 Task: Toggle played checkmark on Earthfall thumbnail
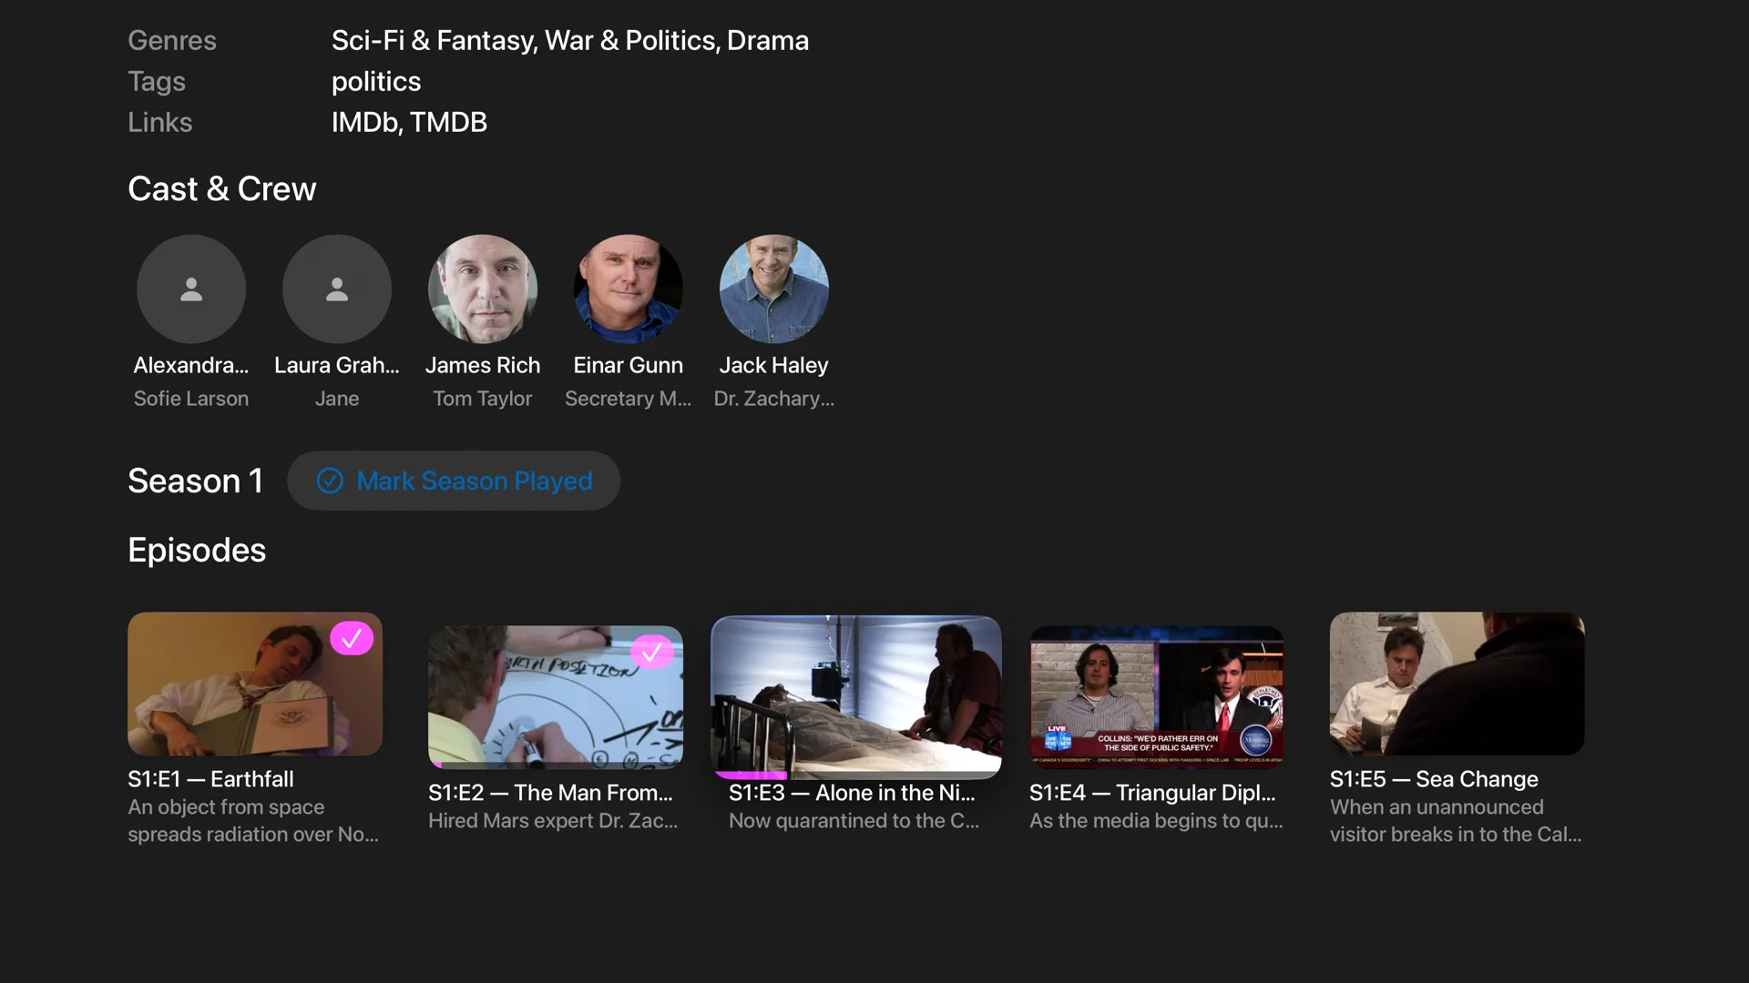[x=352, y=638]
